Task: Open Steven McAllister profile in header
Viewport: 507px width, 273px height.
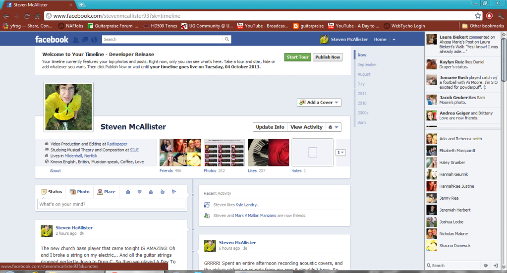Action: [x=344, y=40]
